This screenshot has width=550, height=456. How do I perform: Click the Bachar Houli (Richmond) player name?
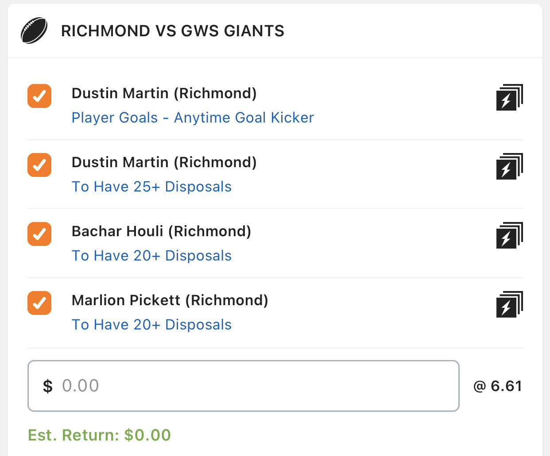click(x=161, y=231)
